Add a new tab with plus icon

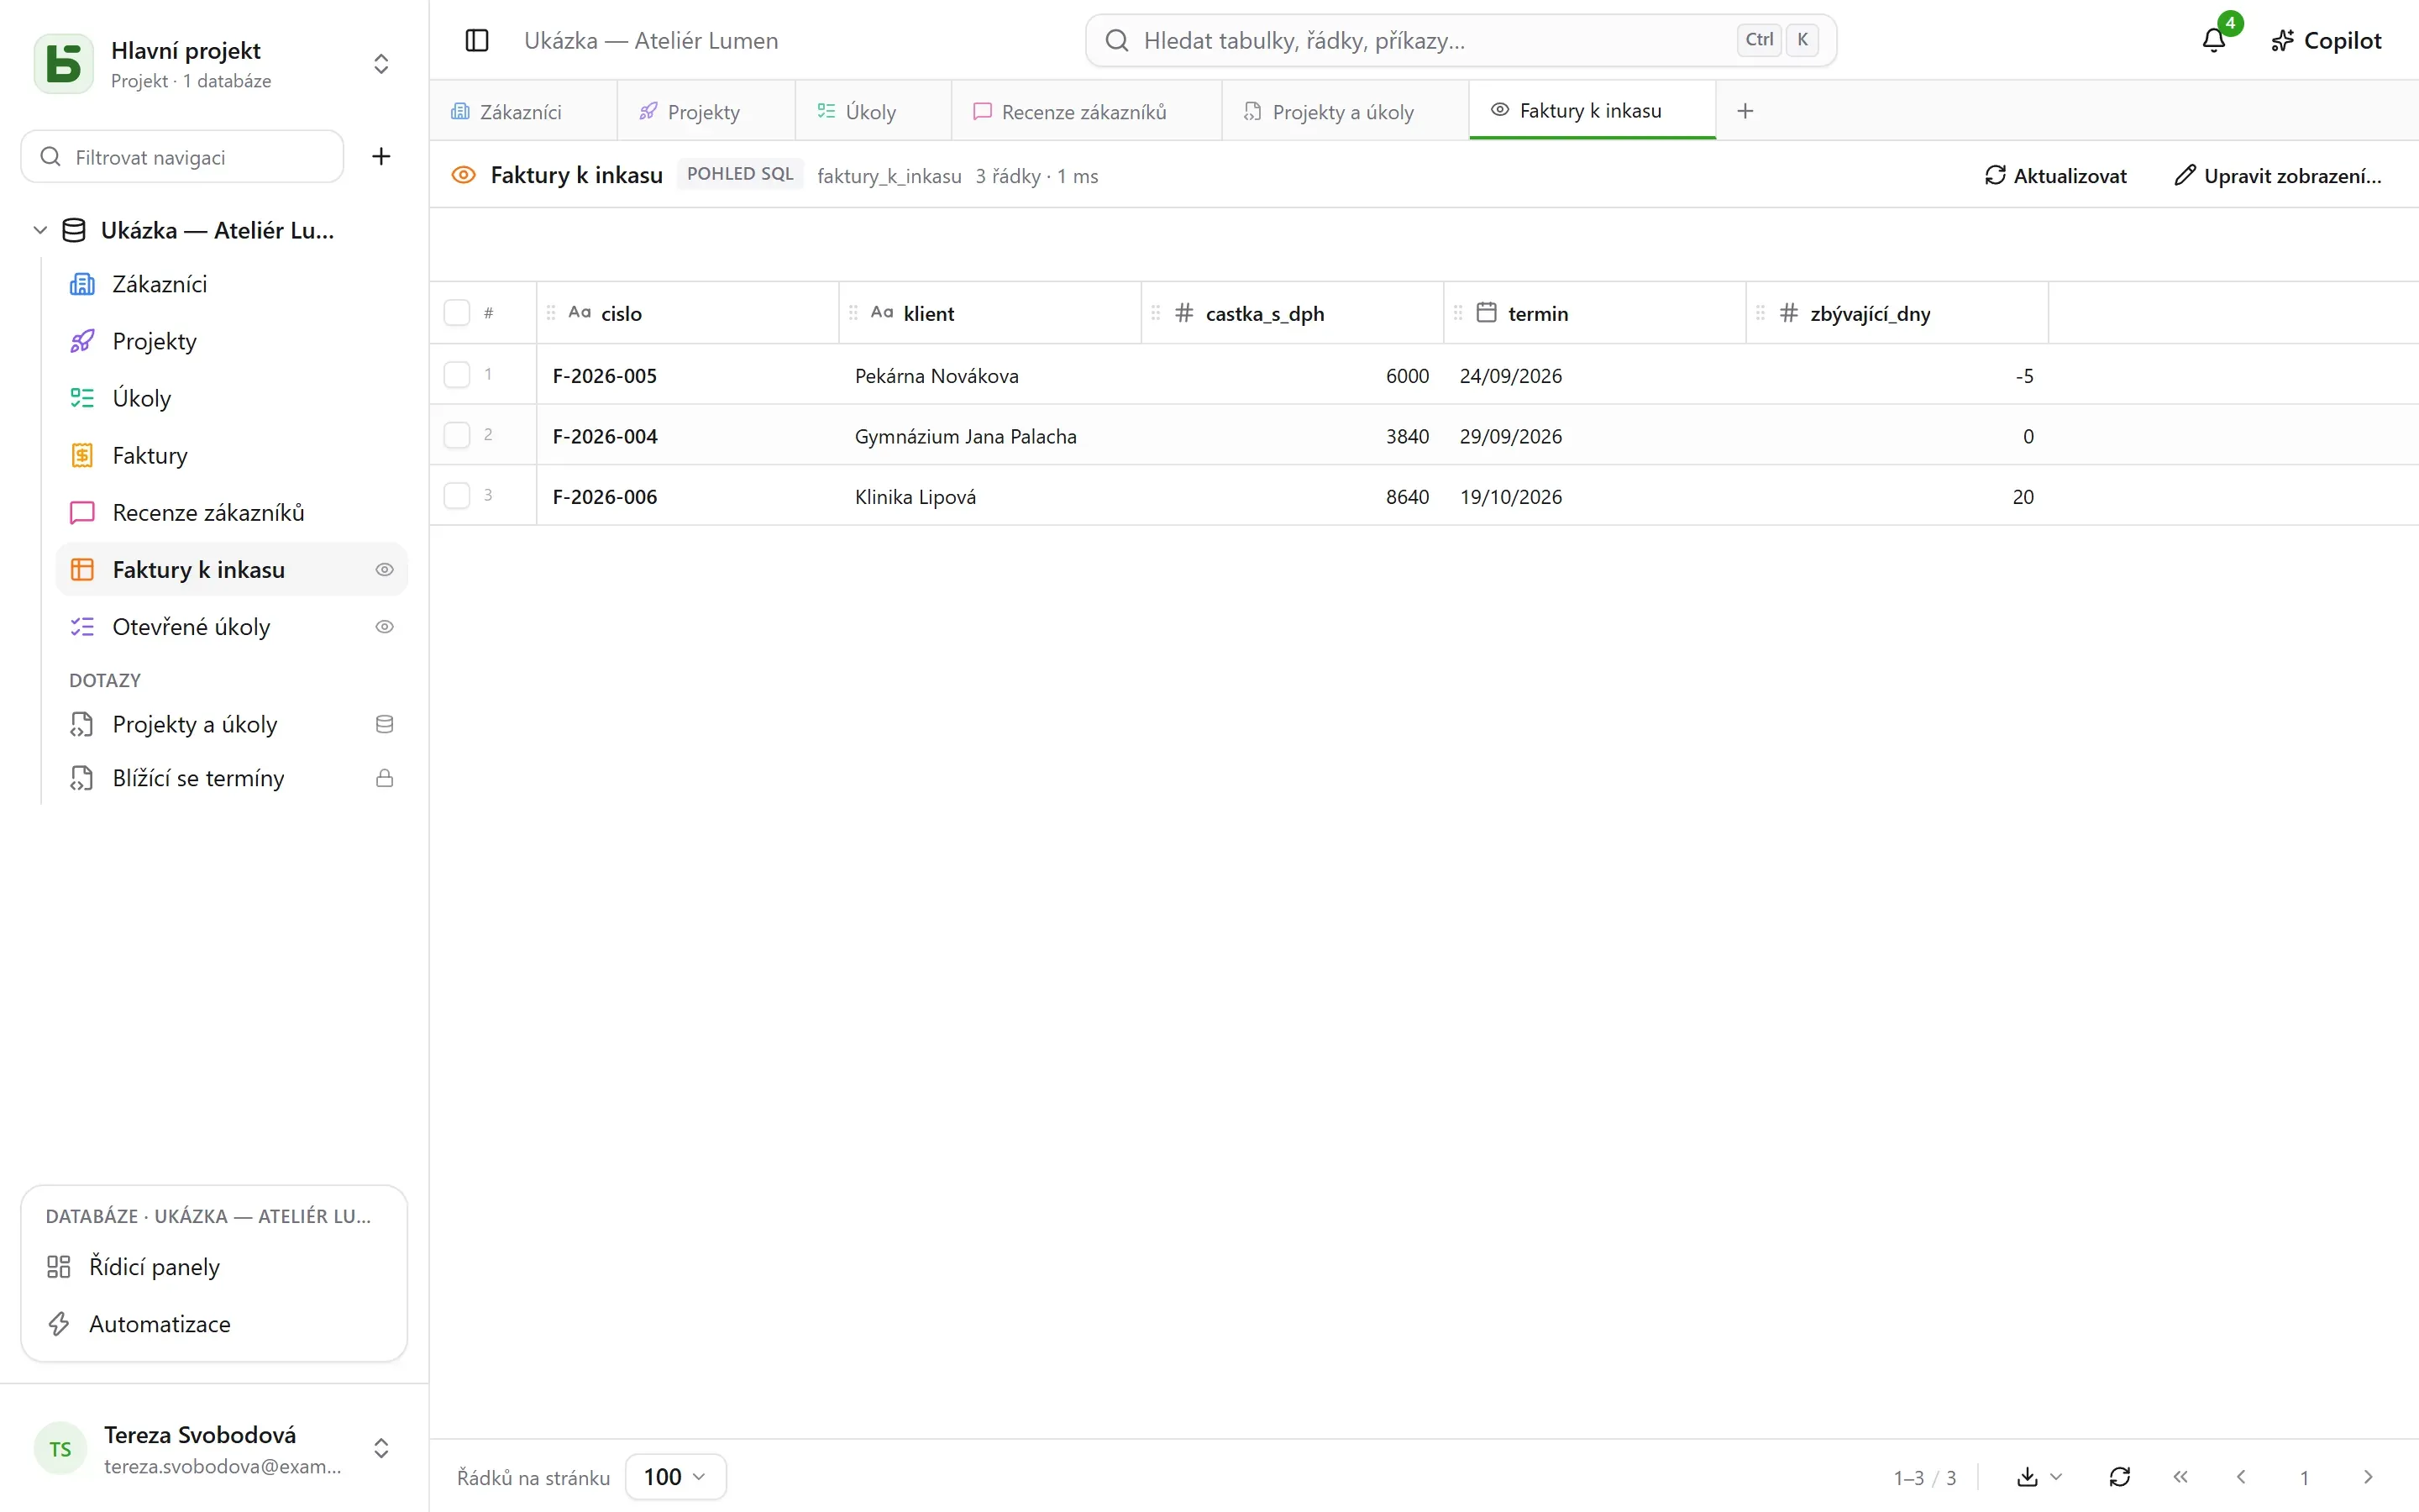click(x=1745, y=111)
